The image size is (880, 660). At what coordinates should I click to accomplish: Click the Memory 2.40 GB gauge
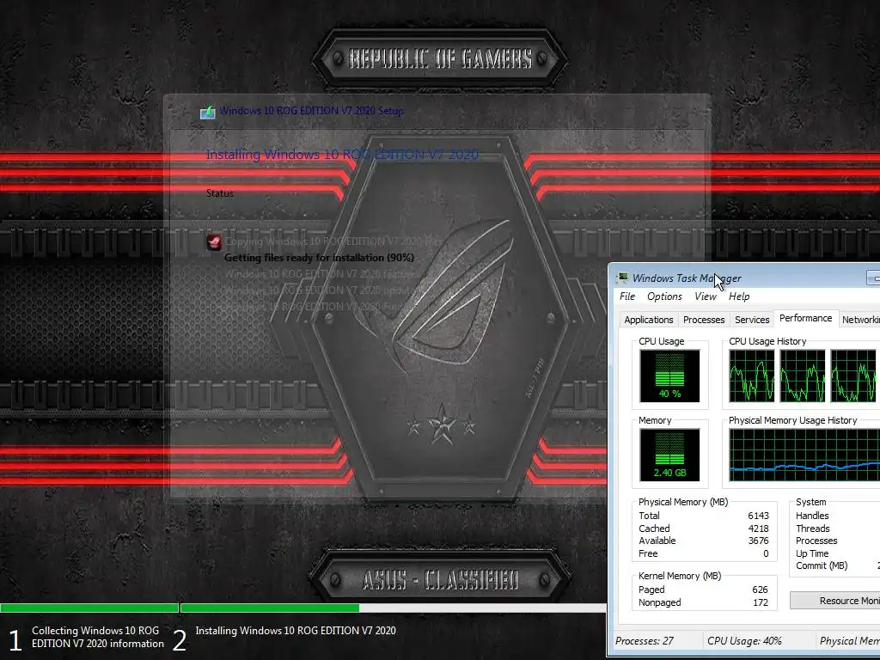point(669,455)
